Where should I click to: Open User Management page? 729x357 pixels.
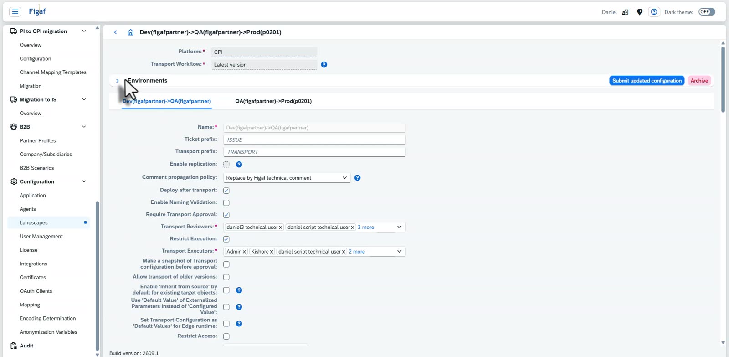41,236
